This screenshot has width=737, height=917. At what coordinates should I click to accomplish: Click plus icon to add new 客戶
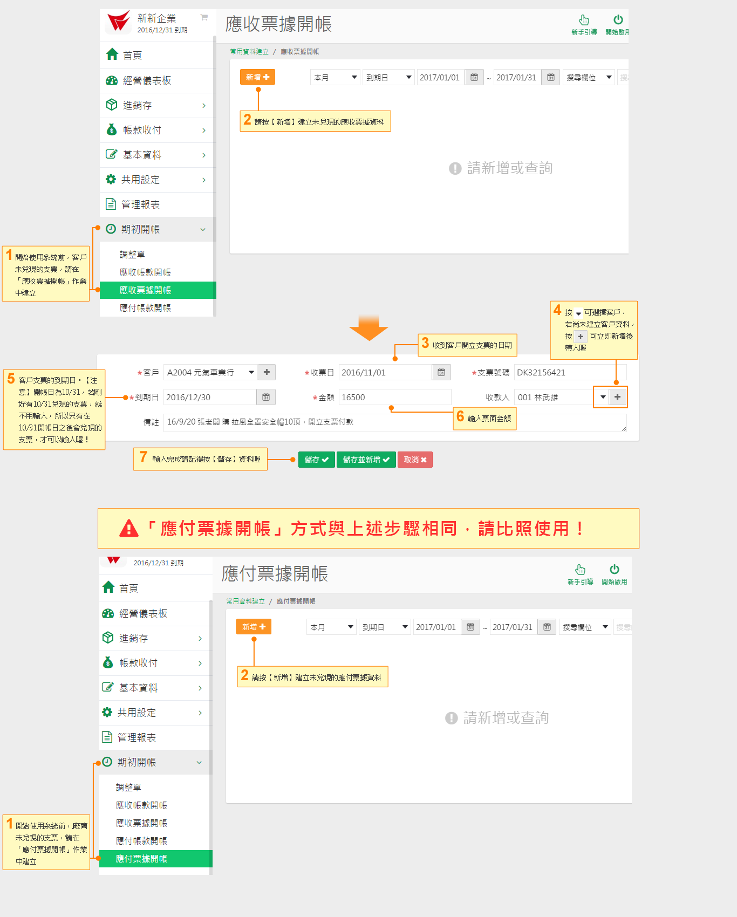pos(267,372)
